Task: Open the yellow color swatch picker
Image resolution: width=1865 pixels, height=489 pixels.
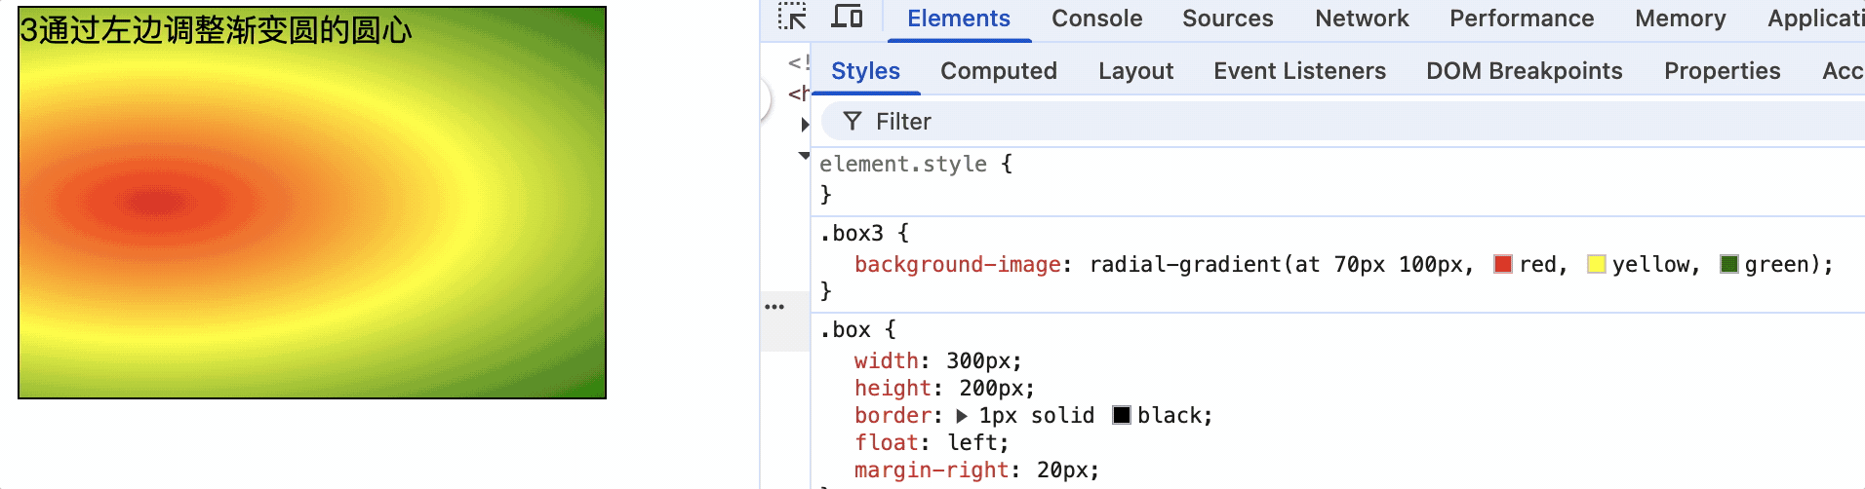Action: (1597, 264)
